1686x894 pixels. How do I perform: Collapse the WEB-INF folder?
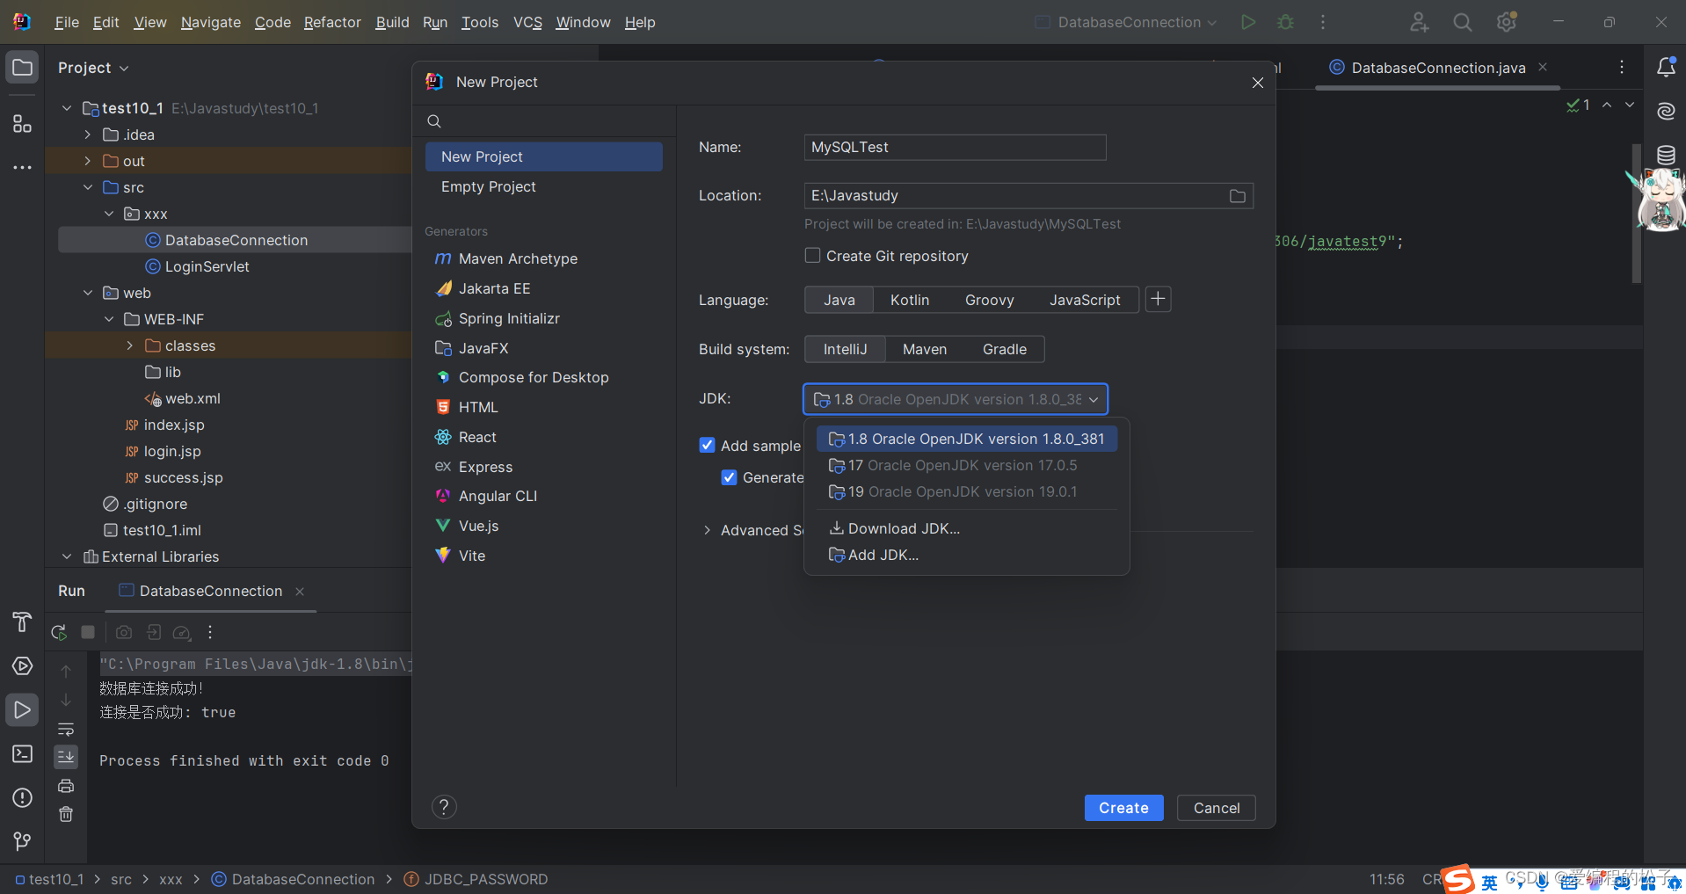(108, 319)
